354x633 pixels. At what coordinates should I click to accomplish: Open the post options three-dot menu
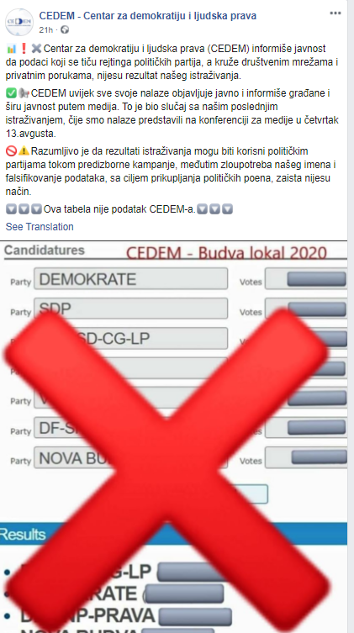tap(335, 13)
